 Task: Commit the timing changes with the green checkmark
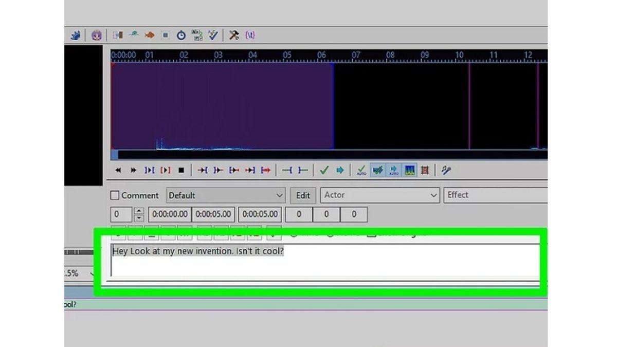[324, 170]
